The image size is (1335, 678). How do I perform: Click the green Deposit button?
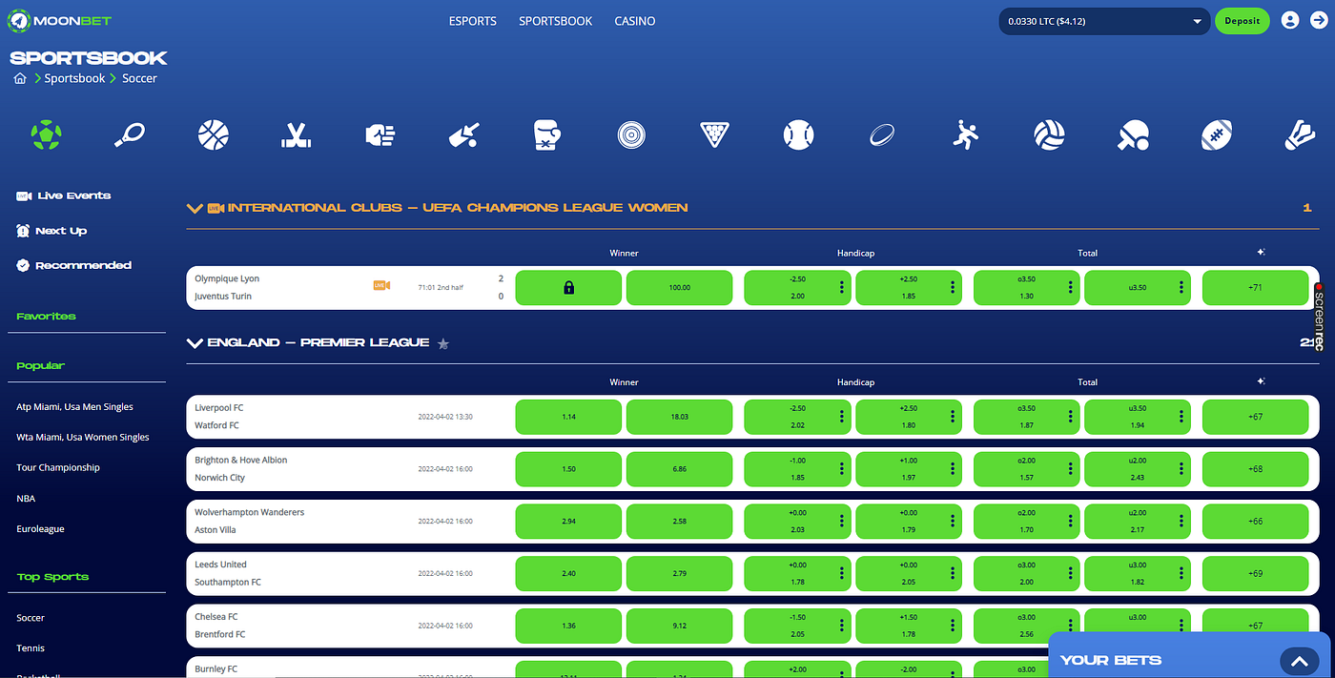pos(1243,21)
